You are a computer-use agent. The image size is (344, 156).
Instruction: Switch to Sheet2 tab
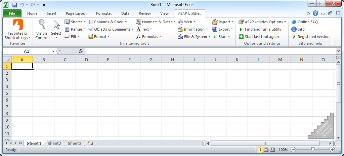54,144
